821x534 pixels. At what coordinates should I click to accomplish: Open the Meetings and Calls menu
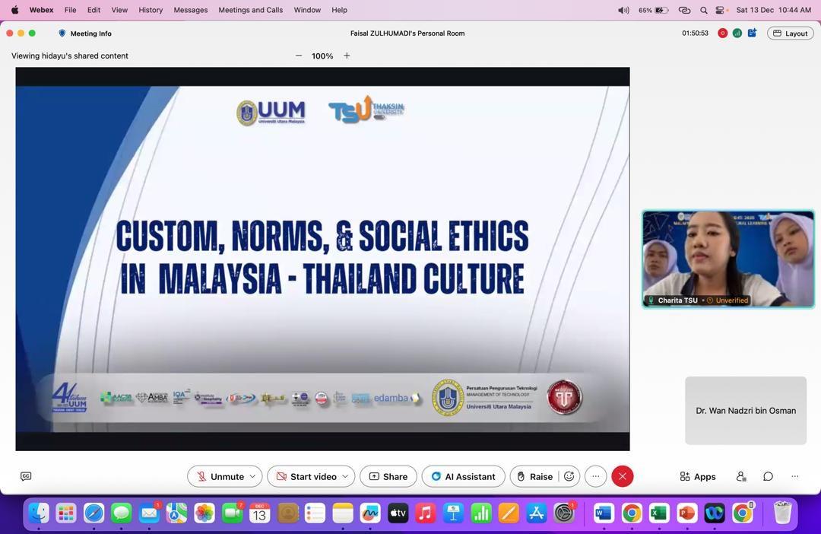point(250,10)
